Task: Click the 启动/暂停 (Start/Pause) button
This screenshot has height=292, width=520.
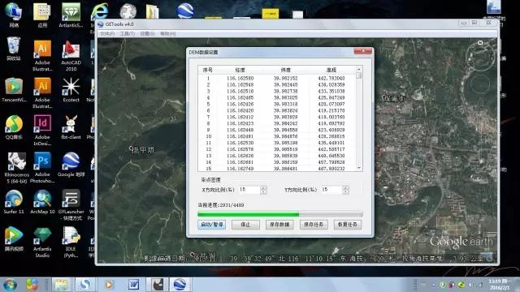Action: coord(212,225)
